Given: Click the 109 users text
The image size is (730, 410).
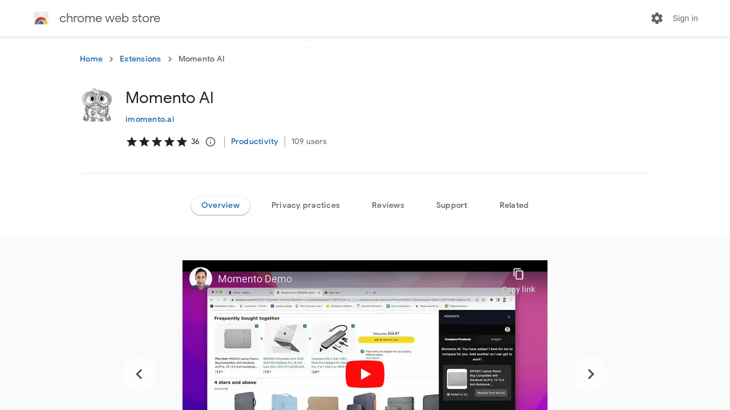Looking at the screenshot, I should coord(309,142).
